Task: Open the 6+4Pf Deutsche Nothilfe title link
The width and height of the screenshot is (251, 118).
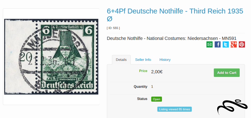Action: pos(175,15)
